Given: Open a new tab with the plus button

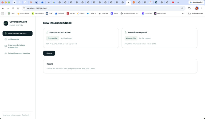Looking at the screenshot, I should click(x=178, y=2).
